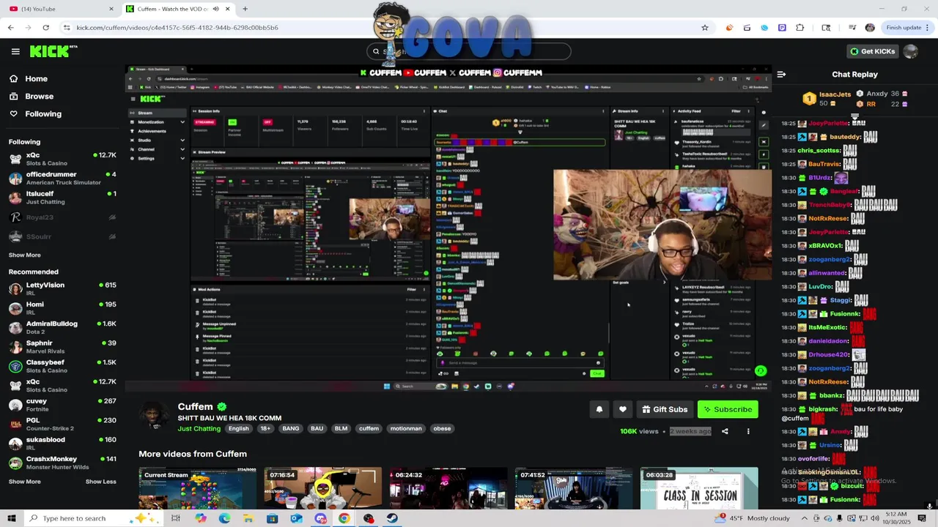The width and height of the screenshot is (938, 527).
Task: Select the English tag
Action: [x=238, y=429]
